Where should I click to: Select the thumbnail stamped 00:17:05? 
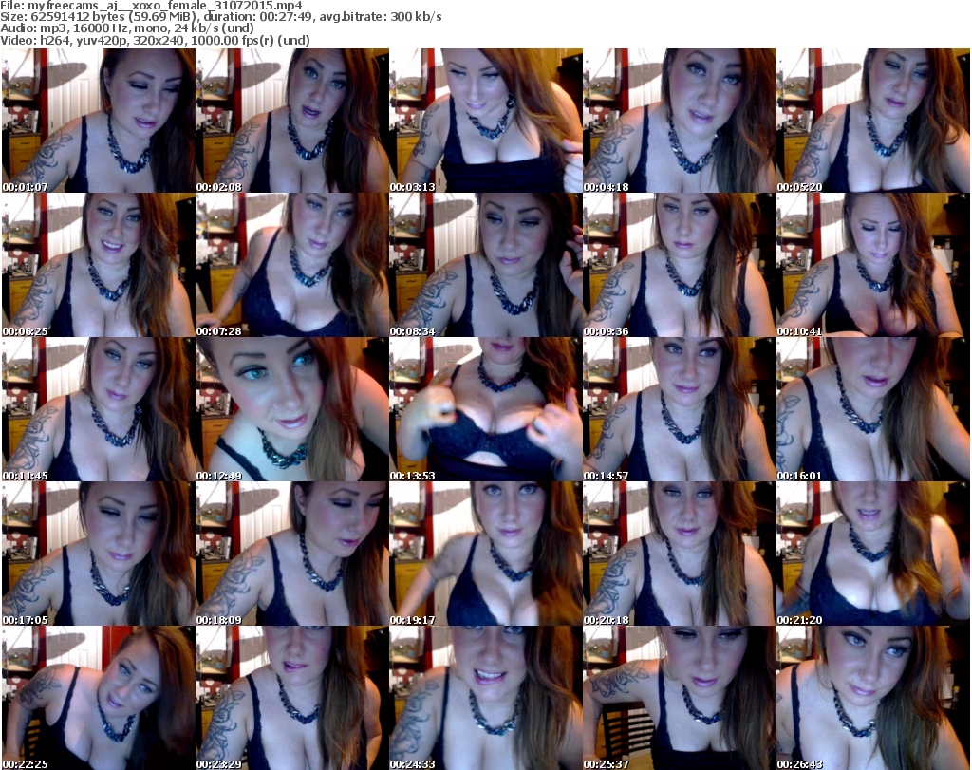tap(99, 554)
